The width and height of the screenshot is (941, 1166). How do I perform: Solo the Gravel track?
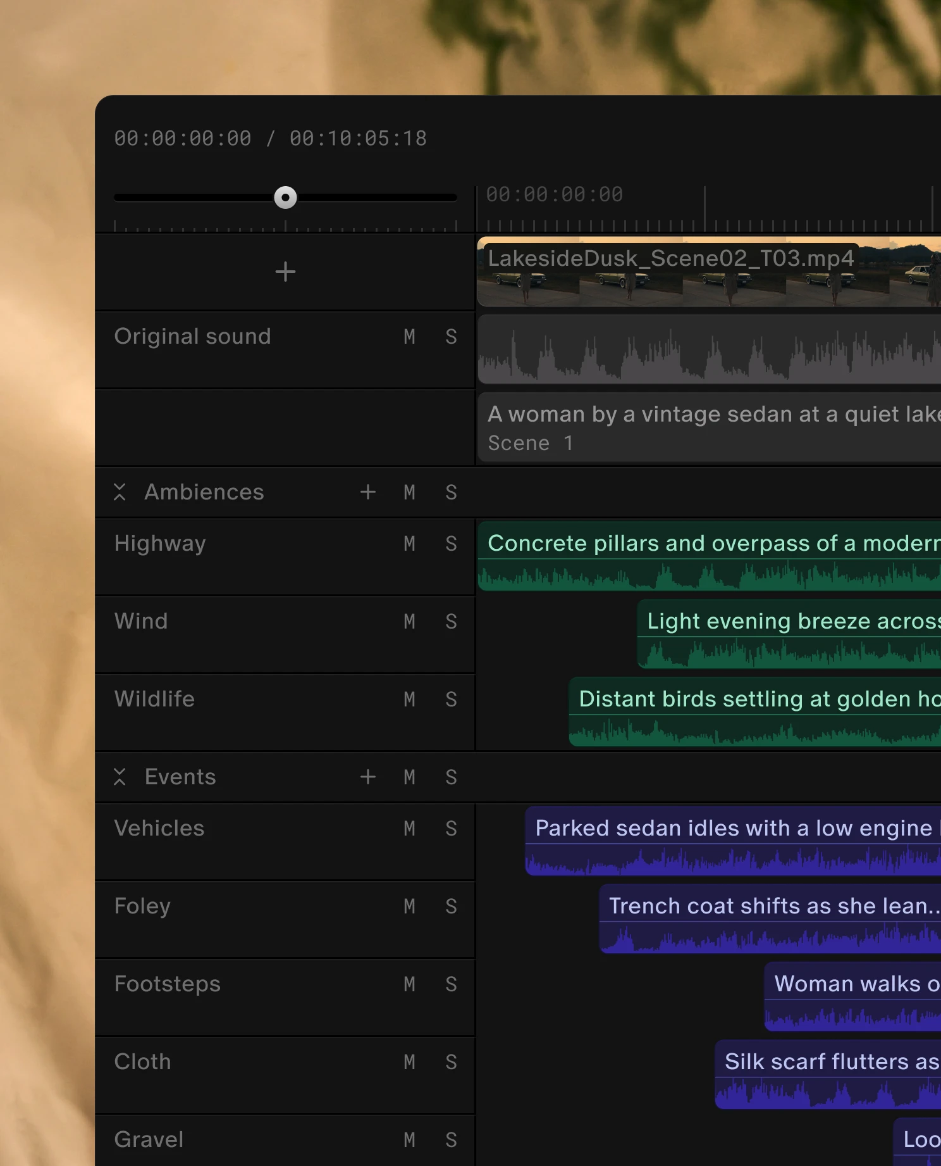coord(451,1140)
